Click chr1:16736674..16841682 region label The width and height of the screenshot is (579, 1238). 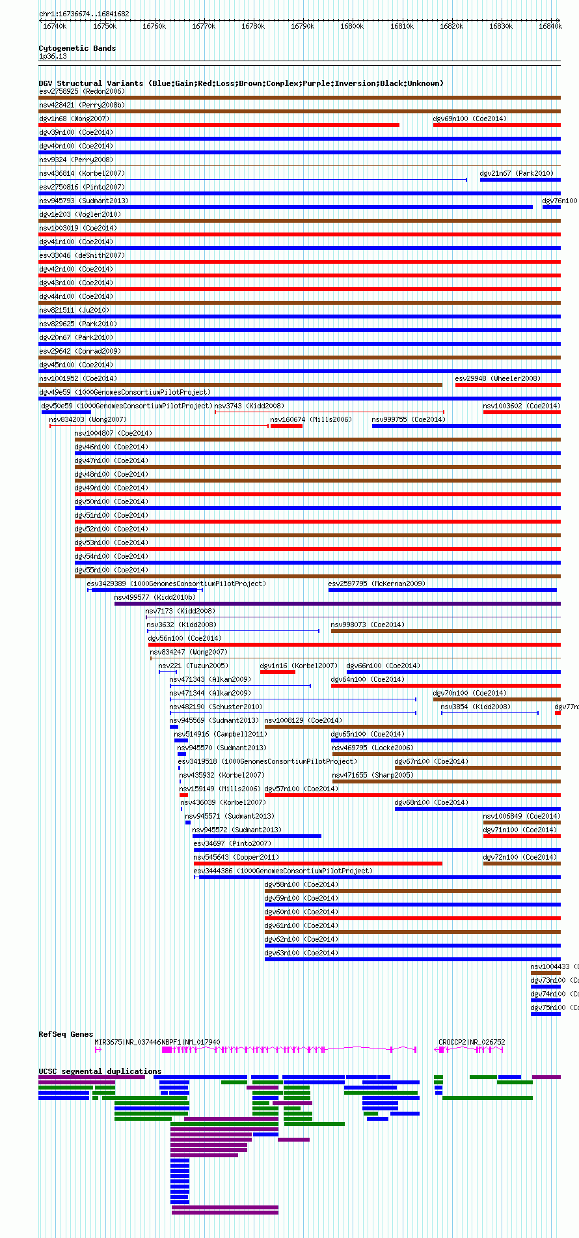pos(84,14)
